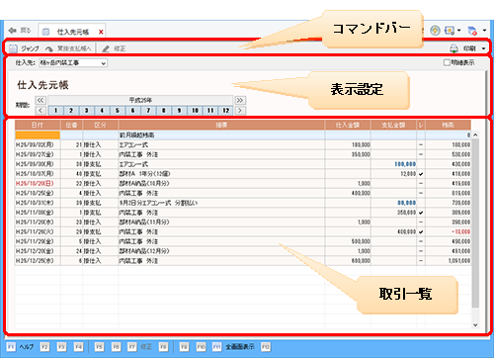
Task: Click the blue 80,000 payment amount
Action: tap(406, 203)
